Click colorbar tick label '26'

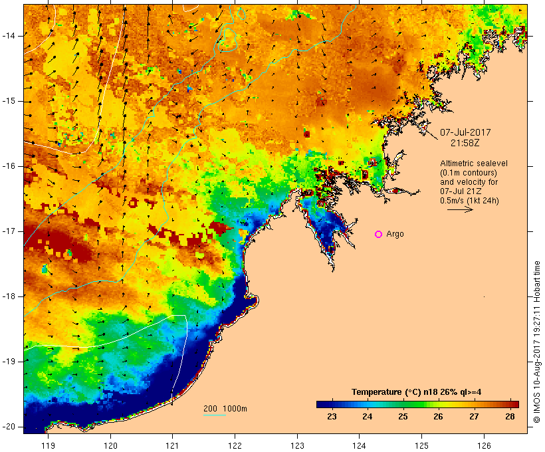click(x=438, y=417)
